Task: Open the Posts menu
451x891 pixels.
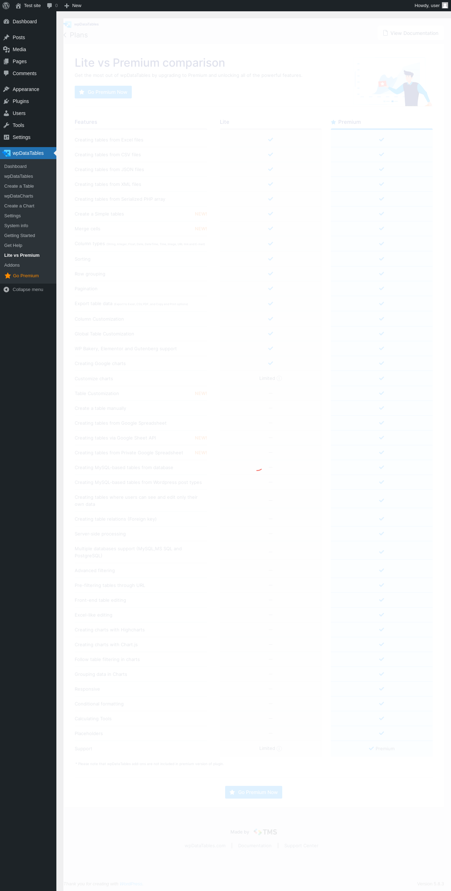Action: (x=28, y=37)
